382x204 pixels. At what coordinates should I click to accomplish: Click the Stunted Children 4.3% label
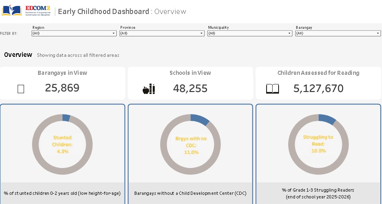pos(63,144)
